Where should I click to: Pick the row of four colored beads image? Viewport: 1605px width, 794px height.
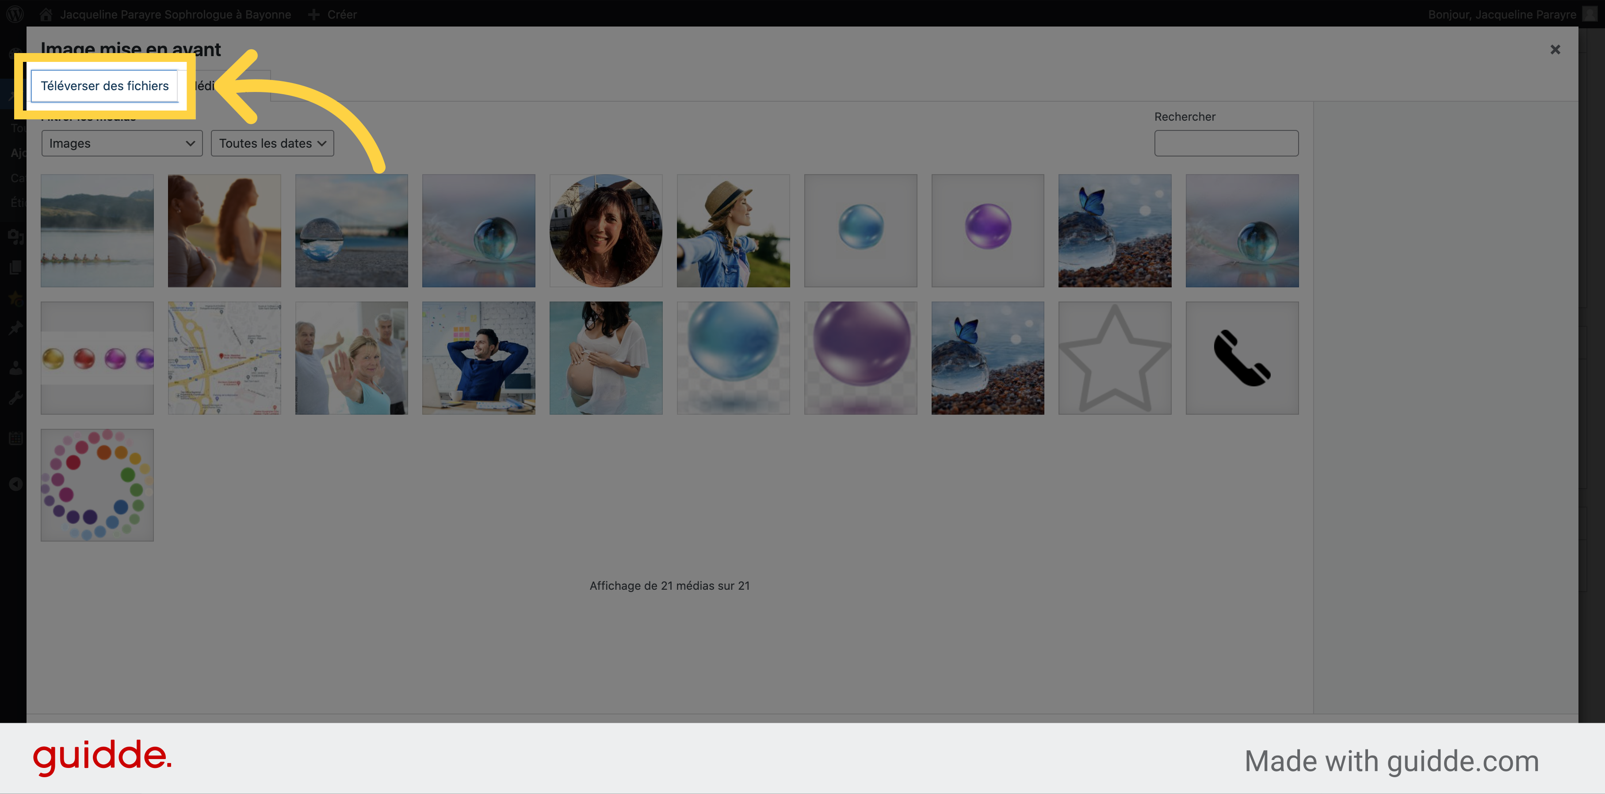[x=96, y=358]
